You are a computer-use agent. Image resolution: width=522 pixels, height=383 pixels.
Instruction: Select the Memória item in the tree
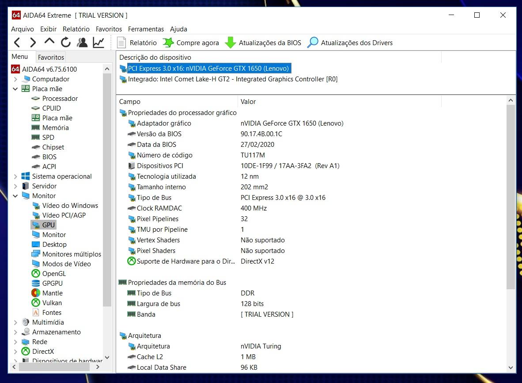tap(55, 128)
